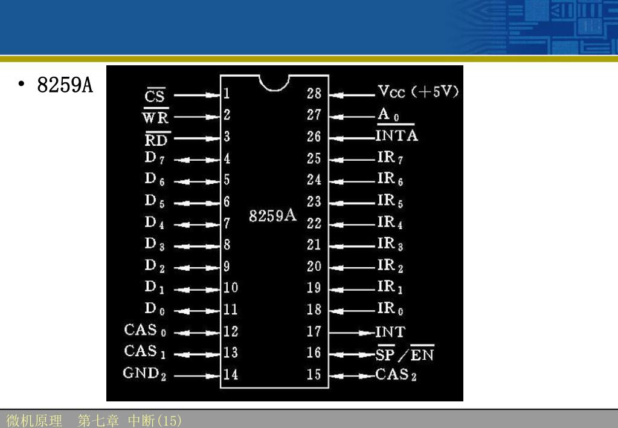This screenshot has width=618, height=428.
Task: Click the Vcc (+5V) label
Action: [x=418, y=91]
